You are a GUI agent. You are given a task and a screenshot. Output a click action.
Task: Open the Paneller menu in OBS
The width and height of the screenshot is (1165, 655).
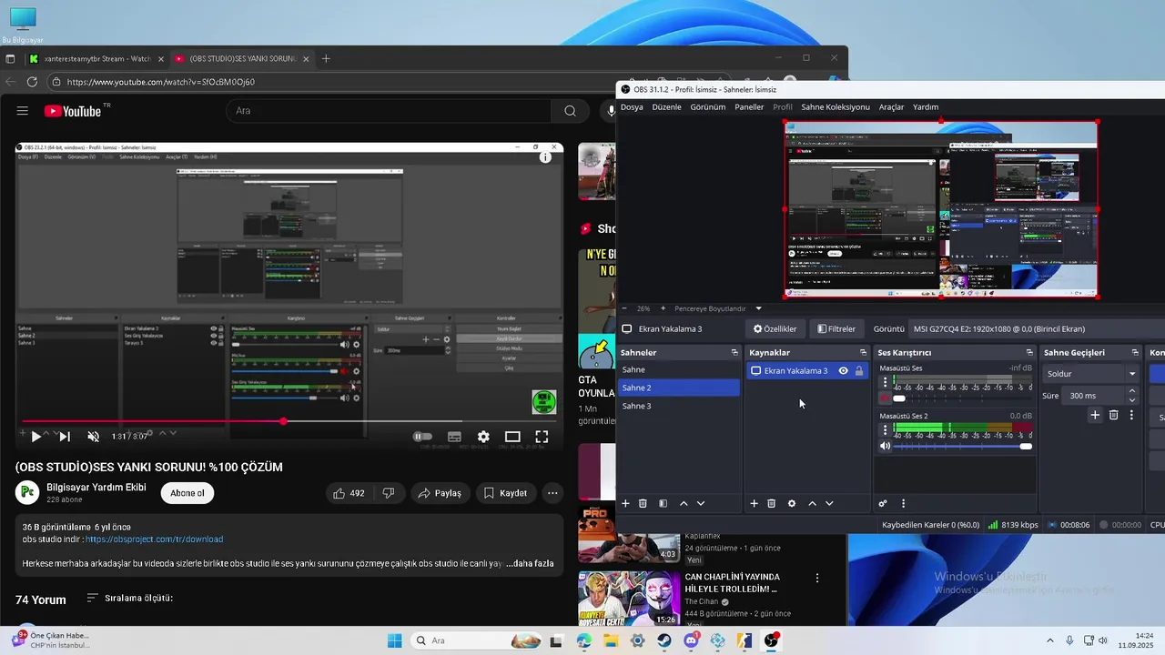(750, 107)
